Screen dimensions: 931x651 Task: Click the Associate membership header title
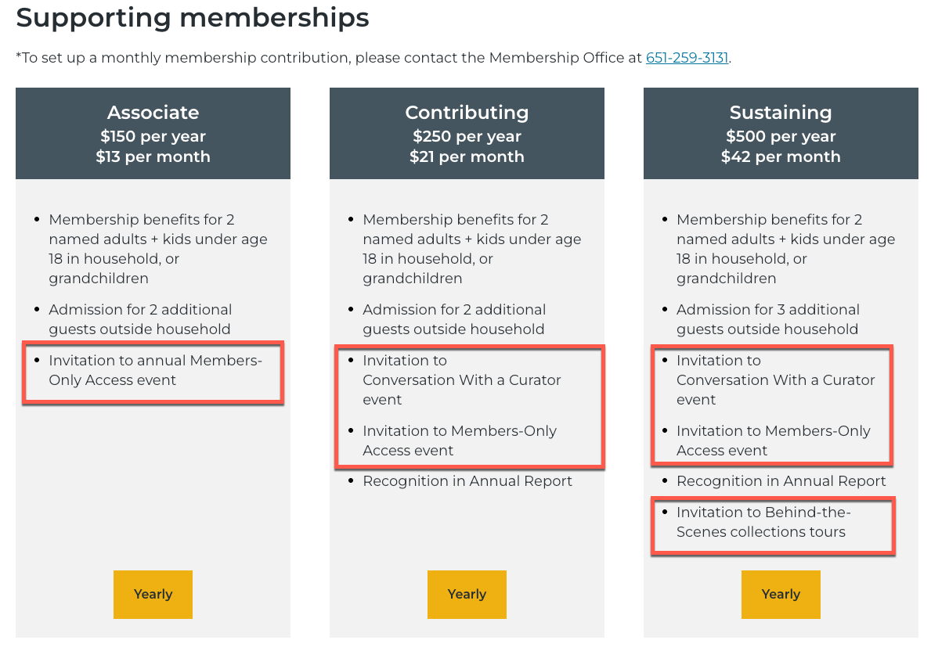[153, 113]
